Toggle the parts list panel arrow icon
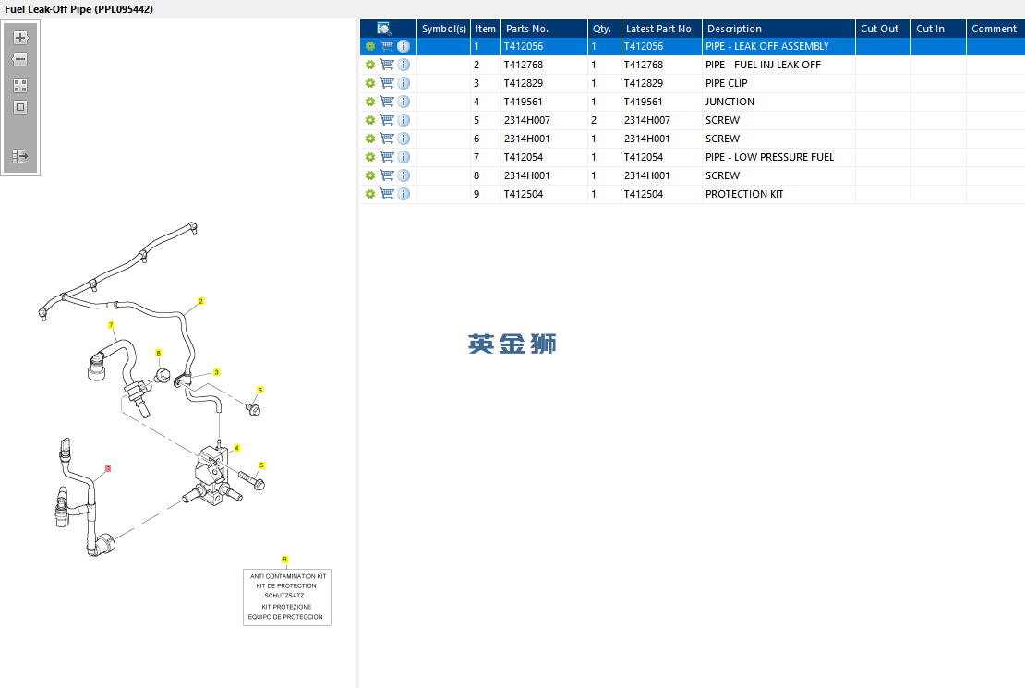The image size is (1025, 688). pyautogui.click(x=20, y=156)
